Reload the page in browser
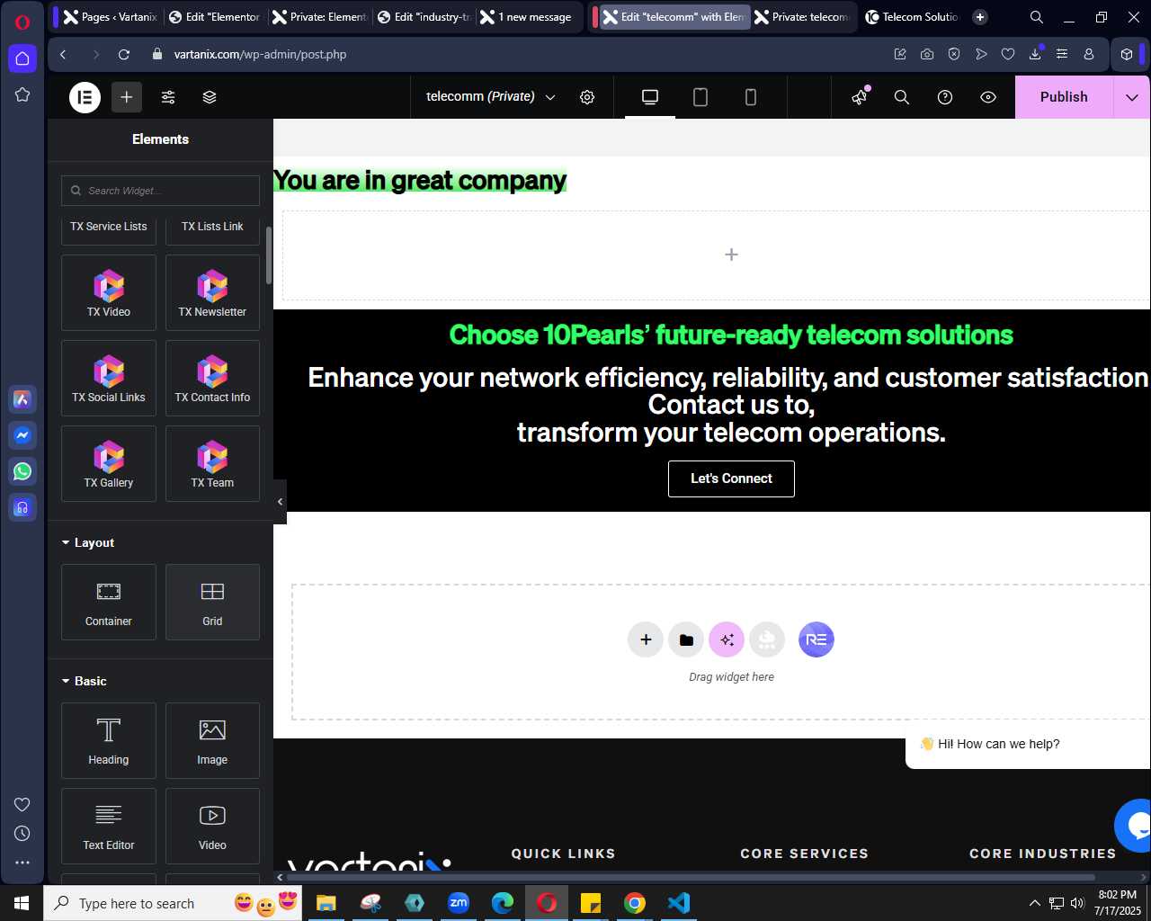 point(124,54)
